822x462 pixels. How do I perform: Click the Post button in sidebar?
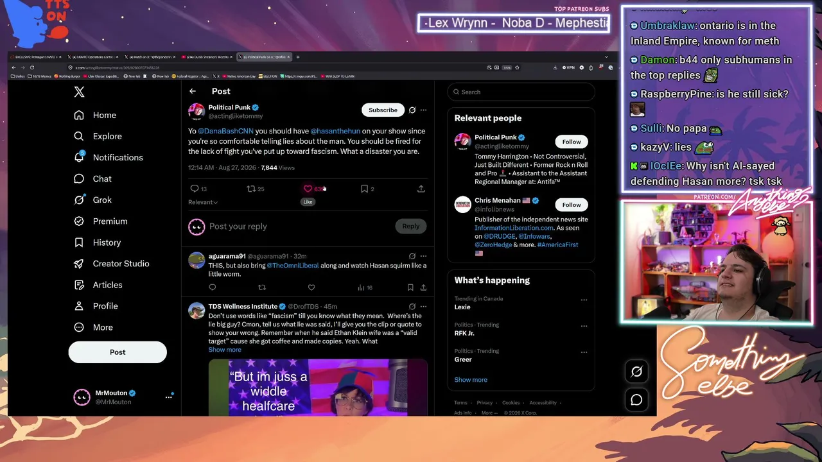tap(118, 352)
